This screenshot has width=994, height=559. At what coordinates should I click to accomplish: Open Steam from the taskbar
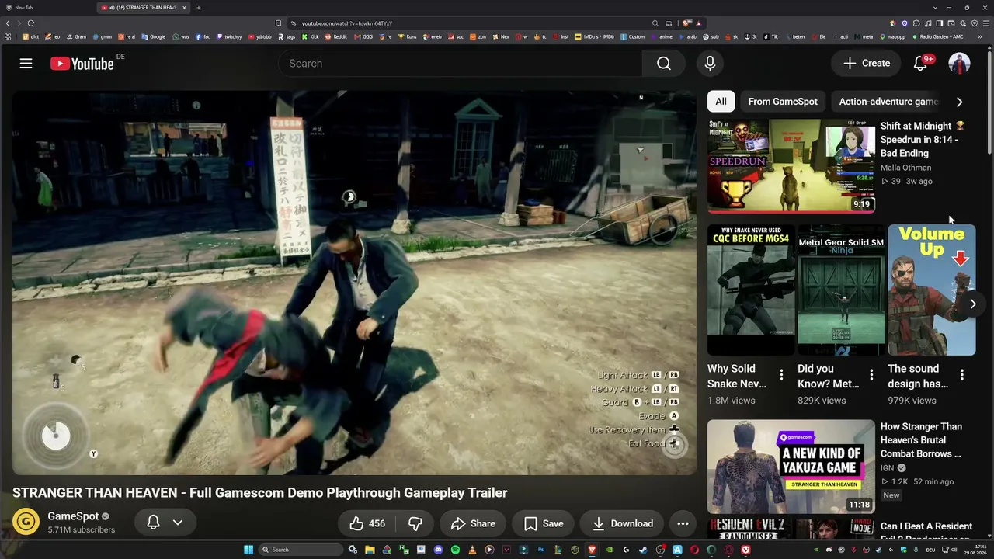[x=643, y=550]
